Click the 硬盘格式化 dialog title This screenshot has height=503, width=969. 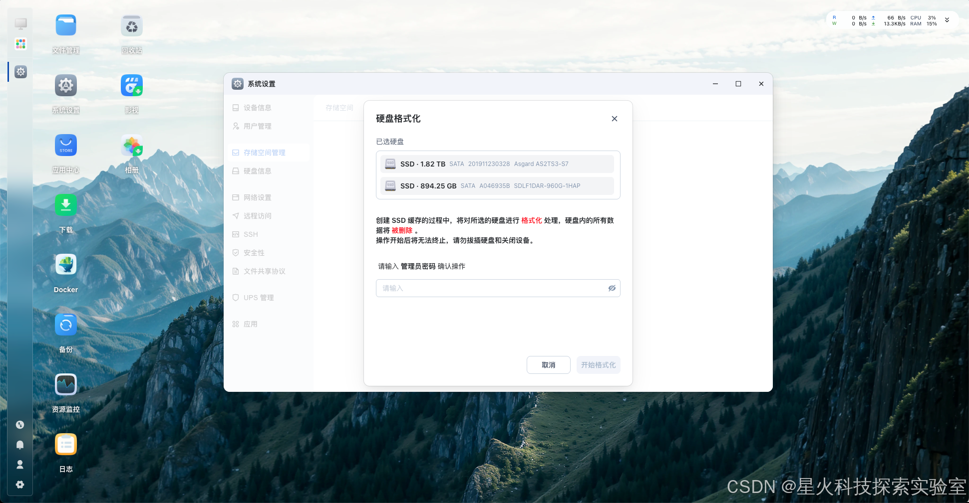[398, 119]
